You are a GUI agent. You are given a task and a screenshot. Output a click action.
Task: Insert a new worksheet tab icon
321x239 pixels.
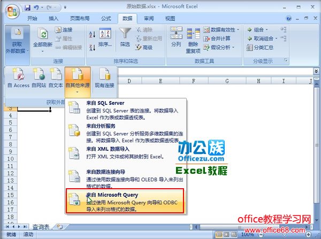pyautogui.click(x=59, y=227)
